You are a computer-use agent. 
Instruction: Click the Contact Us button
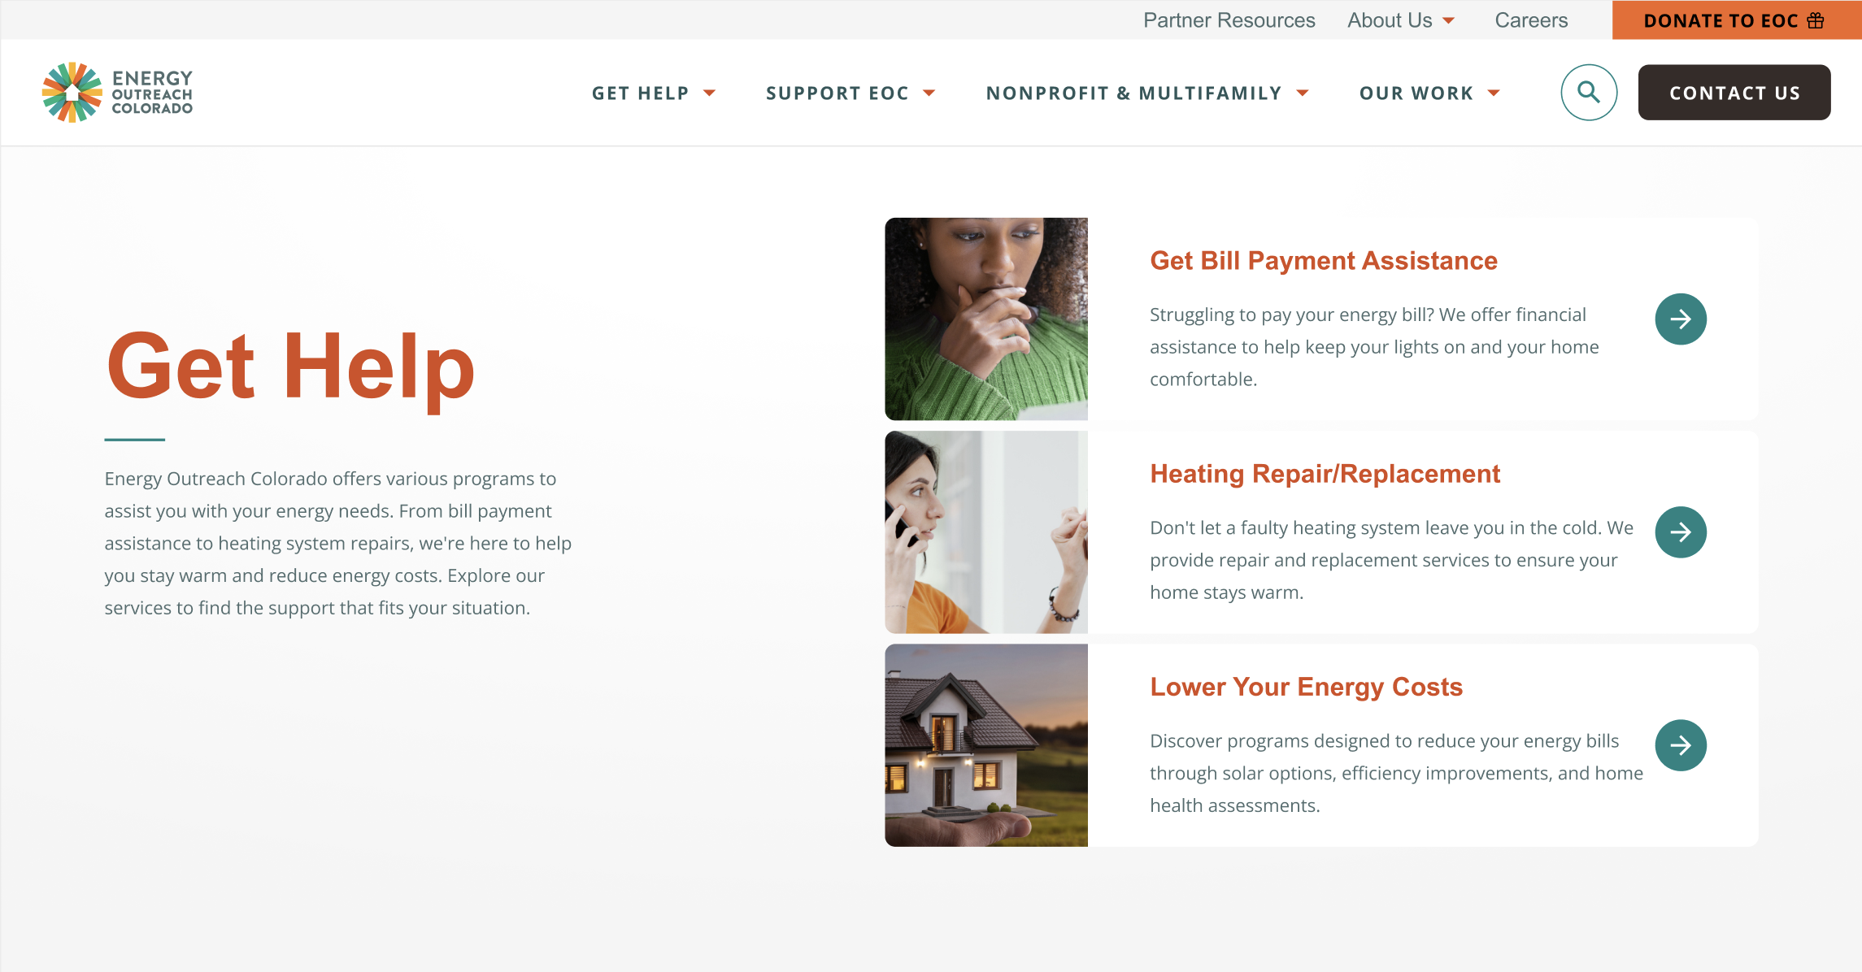(1734, 93)
